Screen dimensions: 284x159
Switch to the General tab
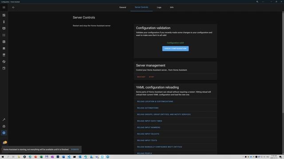pos(122,8)
